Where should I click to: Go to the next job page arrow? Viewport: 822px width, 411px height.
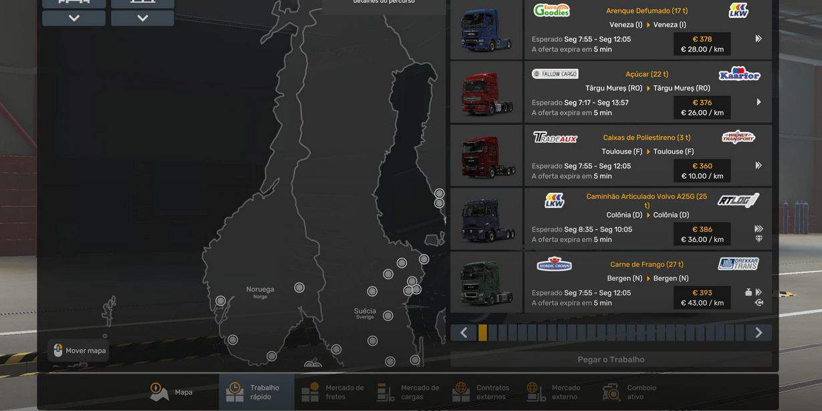[759, 333]
